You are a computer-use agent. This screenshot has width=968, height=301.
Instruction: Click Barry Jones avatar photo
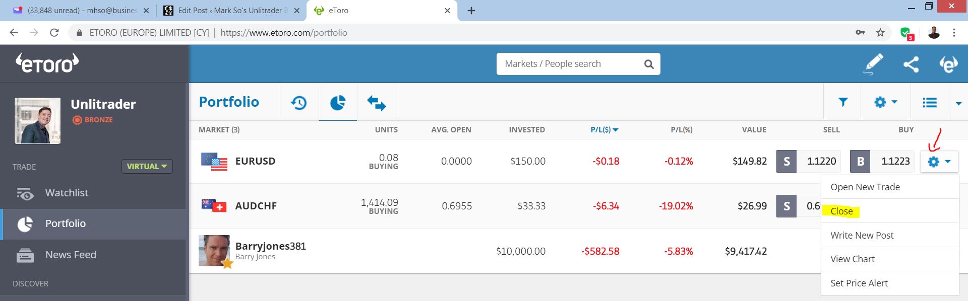tap(214, 251)
